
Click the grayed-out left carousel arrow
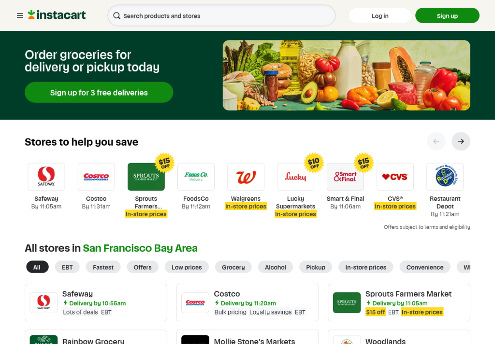pyautogui.click(x=436, y=141)
